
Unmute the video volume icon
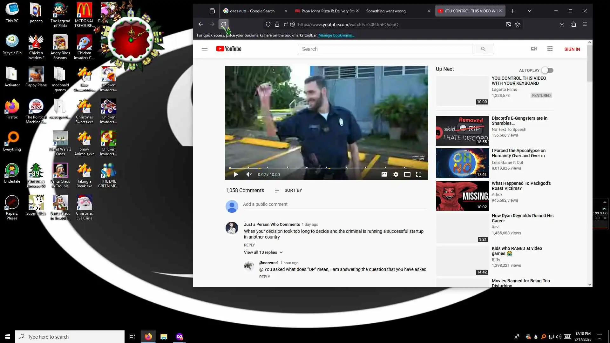(249, 174)
